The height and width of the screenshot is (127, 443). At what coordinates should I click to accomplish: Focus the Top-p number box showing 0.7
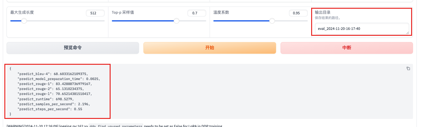click(197, 13)
